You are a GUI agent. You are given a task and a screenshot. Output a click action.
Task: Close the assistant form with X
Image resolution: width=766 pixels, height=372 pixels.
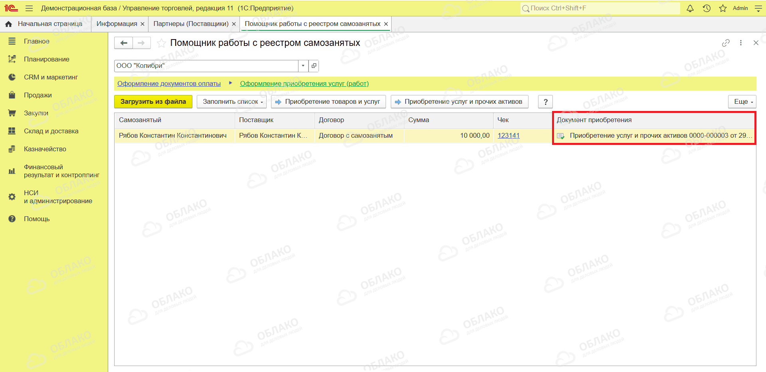[756, 43]
